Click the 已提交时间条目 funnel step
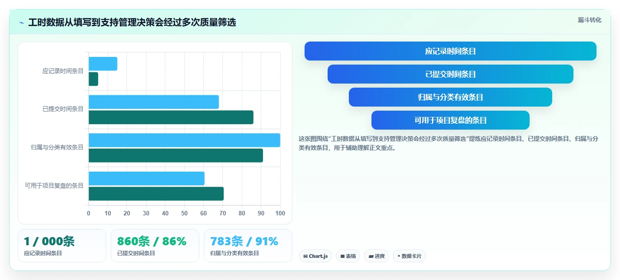Viewport: 620px width, 280px height. 451,74
